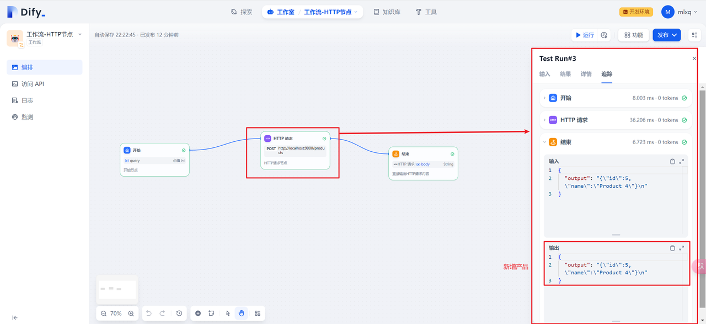Viewport: 706px width, 324px height.
Task: Open the workflow settings sliders icon top right
Action: pyautogui.click(x=694, y=34)
